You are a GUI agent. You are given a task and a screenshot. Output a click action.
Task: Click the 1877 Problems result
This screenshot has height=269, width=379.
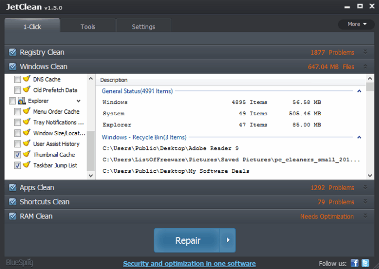point(332,53)
